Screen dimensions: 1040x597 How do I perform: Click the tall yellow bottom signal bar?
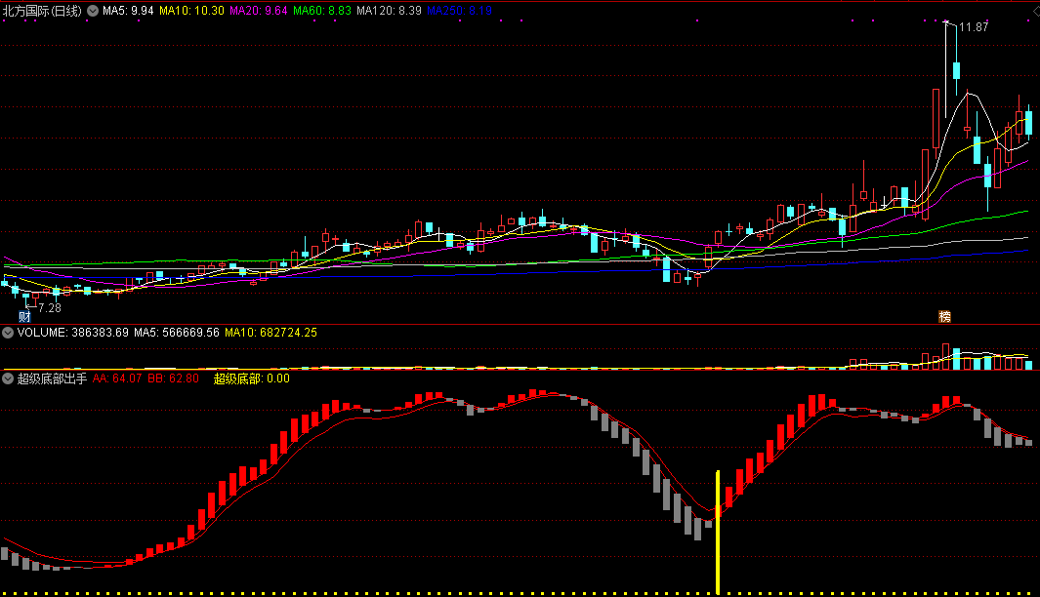point(718,532)
